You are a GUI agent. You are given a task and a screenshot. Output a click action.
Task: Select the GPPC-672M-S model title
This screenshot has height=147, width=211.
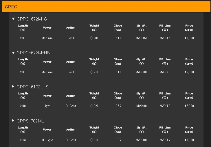[x=32, y=19]
